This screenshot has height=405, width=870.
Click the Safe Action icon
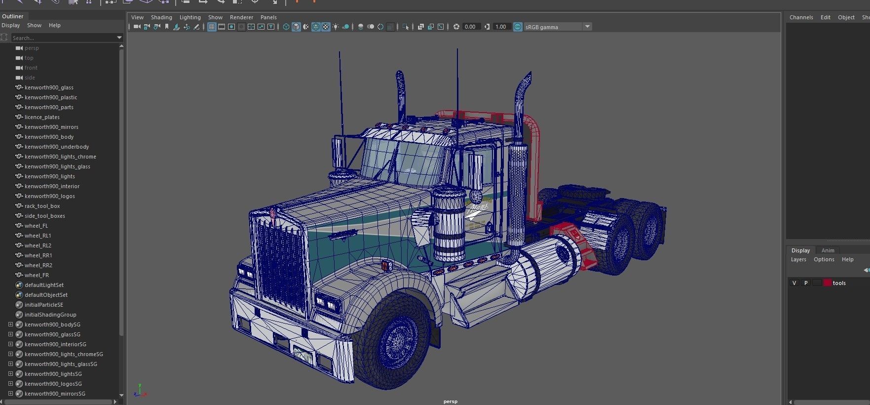point(261,27)
